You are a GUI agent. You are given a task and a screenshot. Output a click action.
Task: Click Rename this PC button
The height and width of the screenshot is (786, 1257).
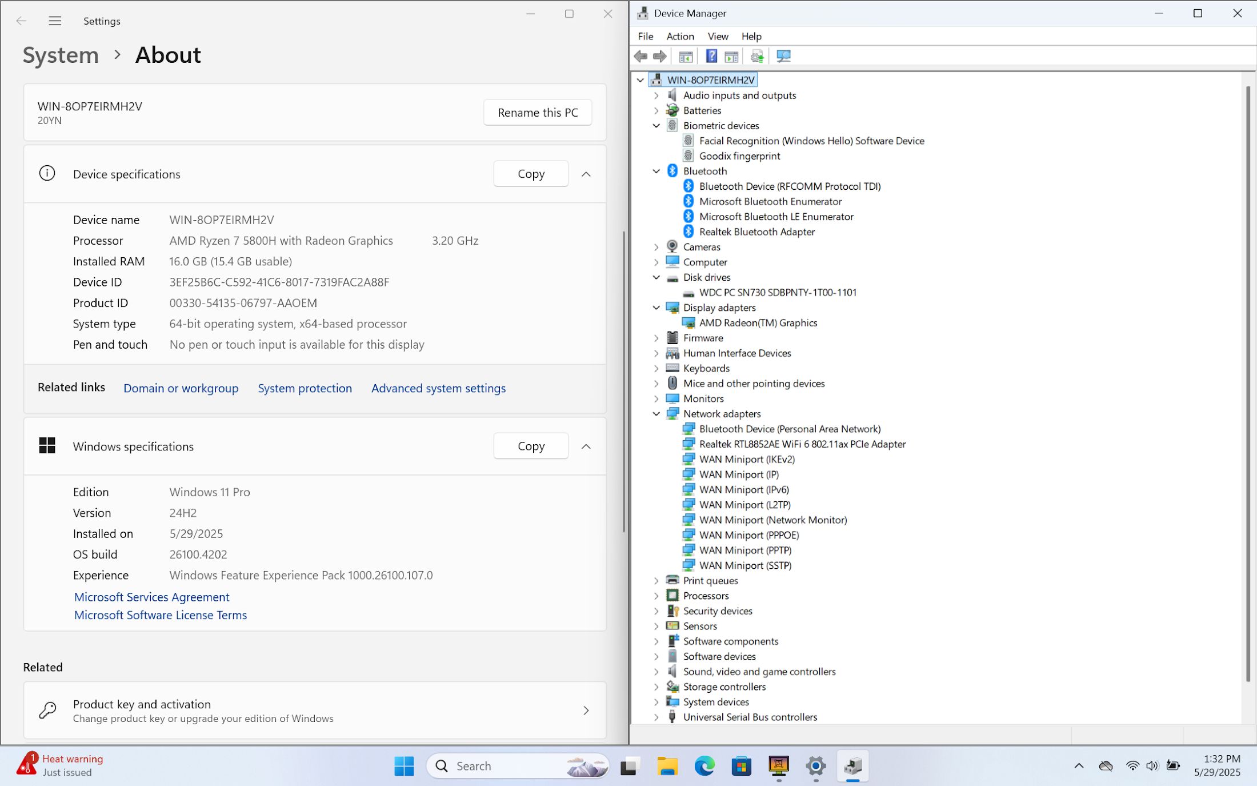click(x=538, y=113)
